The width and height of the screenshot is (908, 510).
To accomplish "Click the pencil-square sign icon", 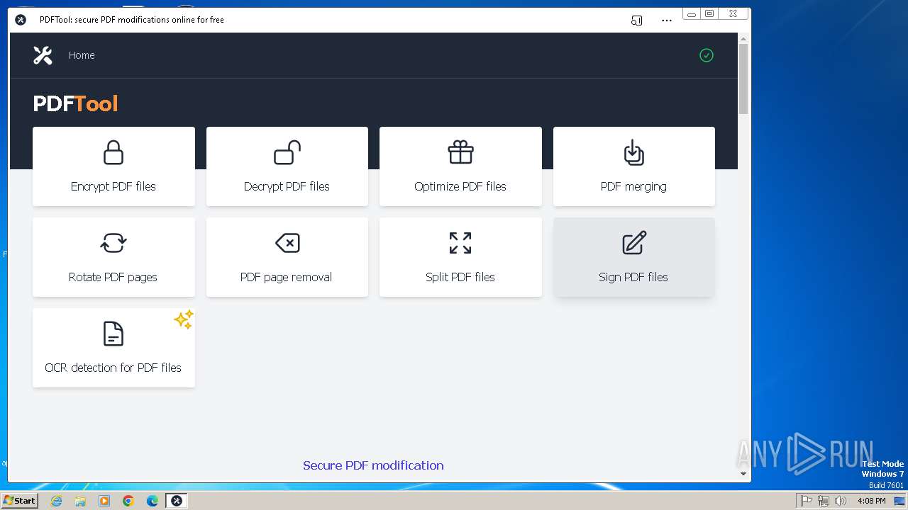I will tap(634, 242).
